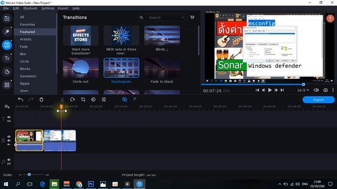Toggle link icon on audio track
The width and height of the screenshot is (337, 189).
coord(9,164)
